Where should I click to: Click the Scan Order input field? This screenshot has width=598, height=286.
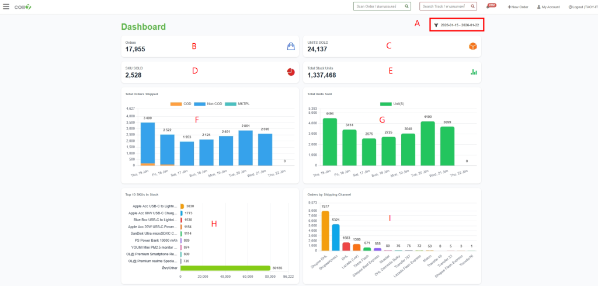[x=377, y=6]
